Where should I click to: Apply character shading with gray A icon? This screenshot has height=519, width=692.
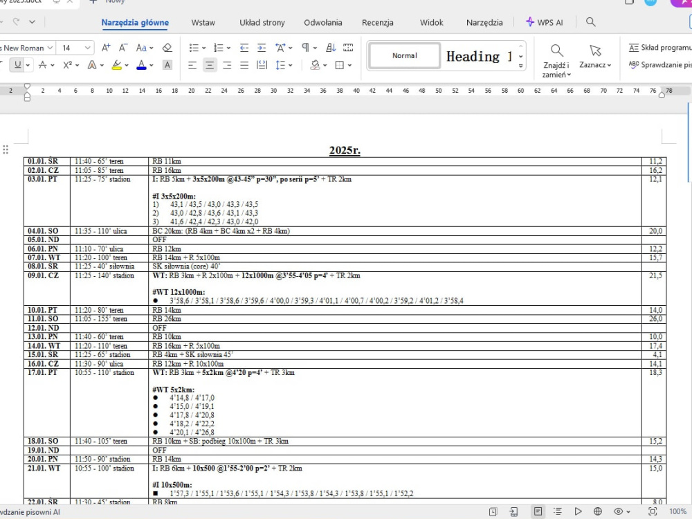(167, 65)
